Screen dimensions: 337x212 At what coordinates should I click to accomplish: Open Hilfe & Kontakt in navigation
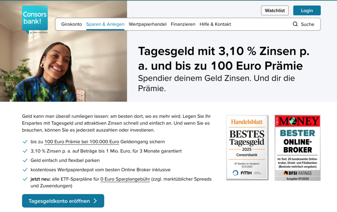(215, 24)
